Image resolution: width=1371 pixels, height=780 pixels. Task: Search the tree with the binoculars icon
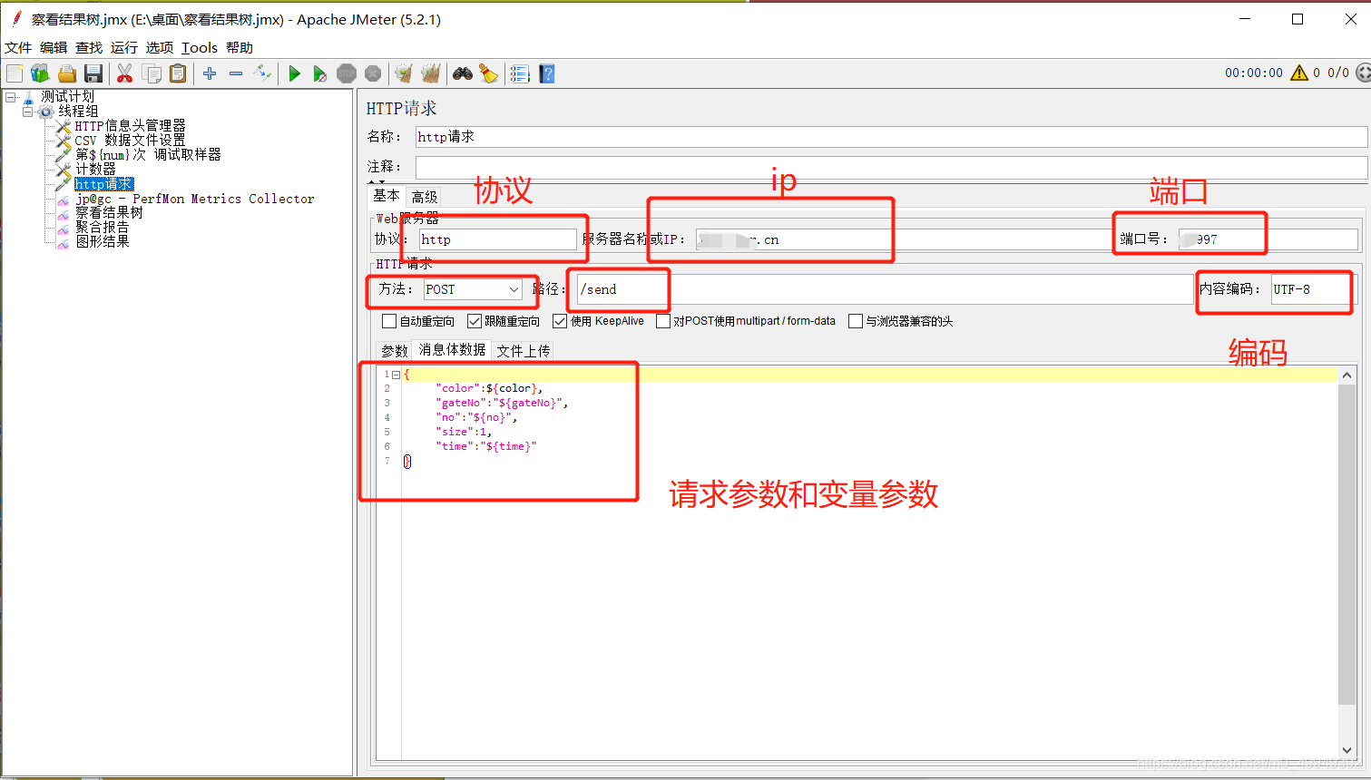463,73
